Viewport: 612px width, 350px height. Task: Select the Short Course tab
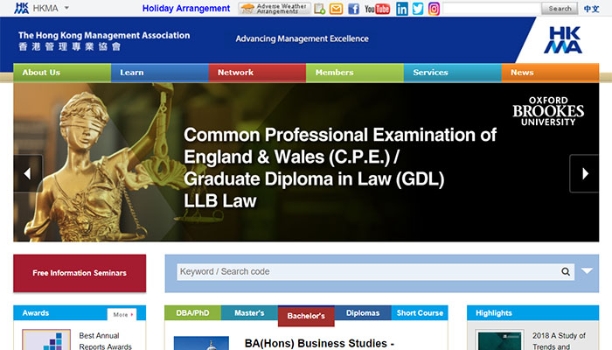[x=420, y=313]
